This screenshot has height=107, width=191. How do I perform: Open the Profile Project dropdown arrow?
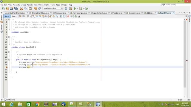89,8
